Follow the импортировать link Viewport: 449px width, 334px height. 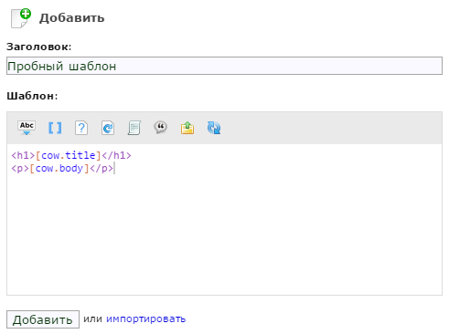(145, 318)
